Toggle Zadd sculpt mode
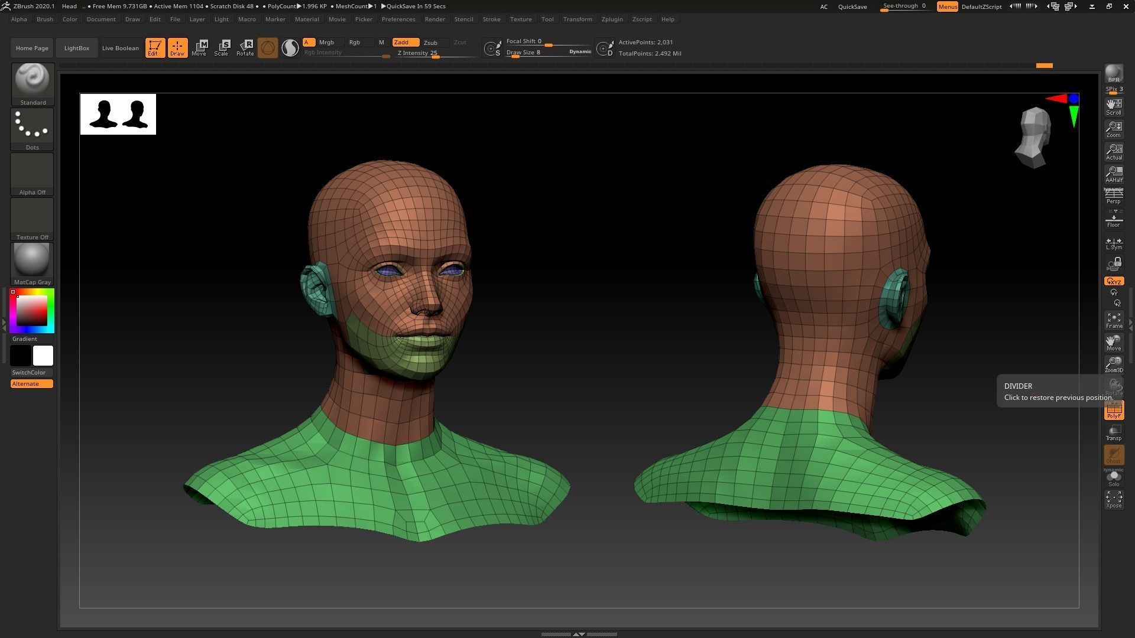The width and height of the screenshot is (1135, 638). coord(406,43)
